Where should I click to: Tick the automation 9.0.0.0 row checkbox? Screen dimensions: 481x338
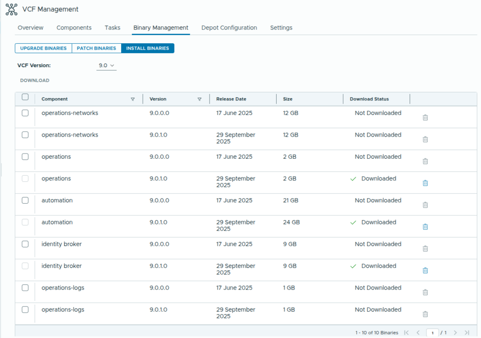tap(25, 200)
